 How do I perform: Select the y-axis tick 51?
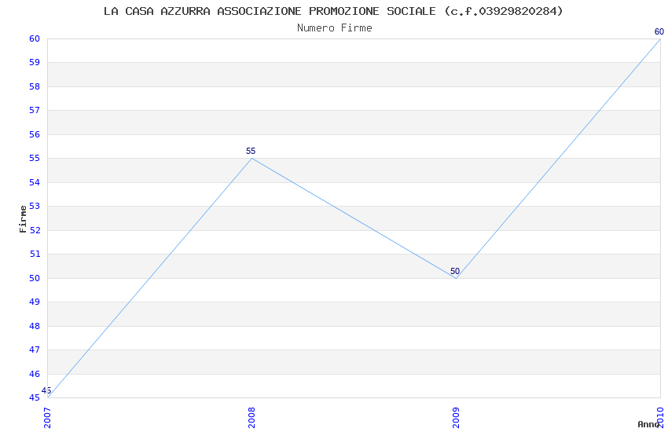pyautogui.click(x=35, y=254)
